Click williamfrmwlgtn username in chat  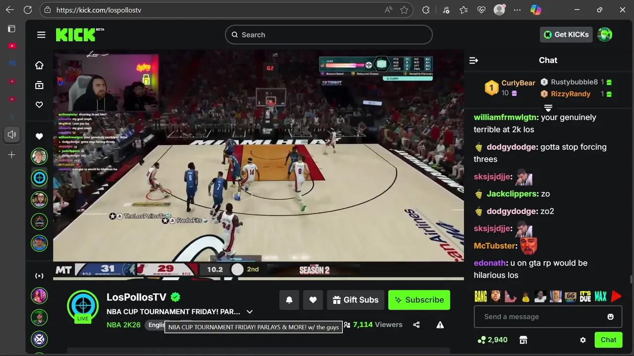coord(505,117)
